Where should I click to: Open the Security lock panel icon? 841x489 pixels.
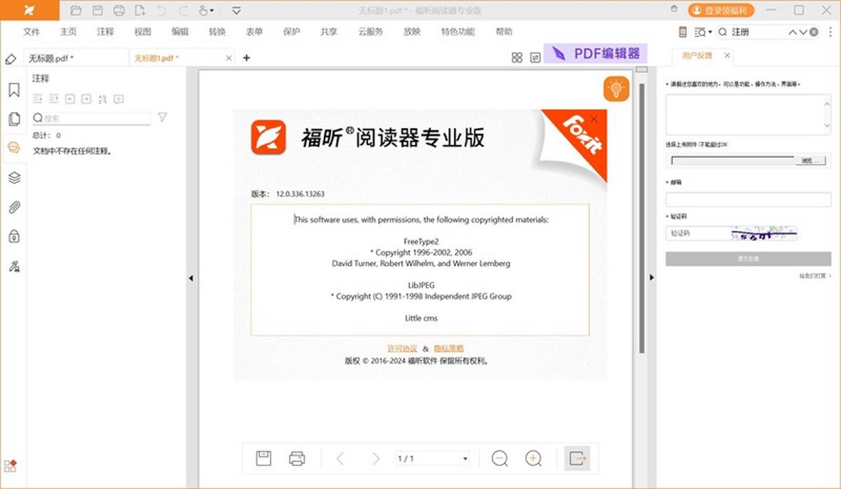tap(14, 236)
